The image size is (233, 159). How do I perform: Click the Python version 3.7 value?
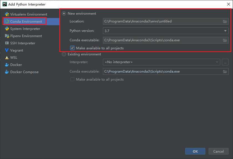point(107,31)
